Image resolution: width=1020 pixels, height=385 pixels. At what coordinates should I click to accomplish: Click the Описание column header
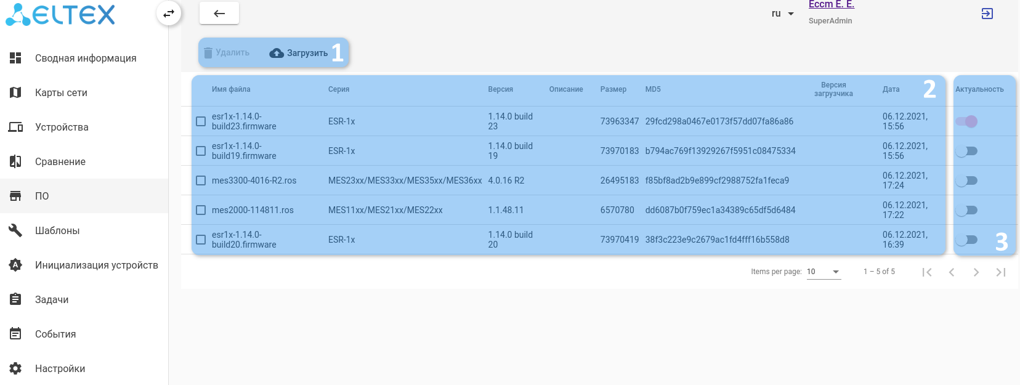[566, 89]
